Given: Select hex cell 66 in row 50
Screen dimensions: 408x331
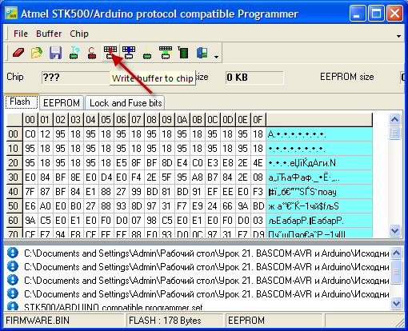Looking at the screenshot, I should tap(228, 206).
